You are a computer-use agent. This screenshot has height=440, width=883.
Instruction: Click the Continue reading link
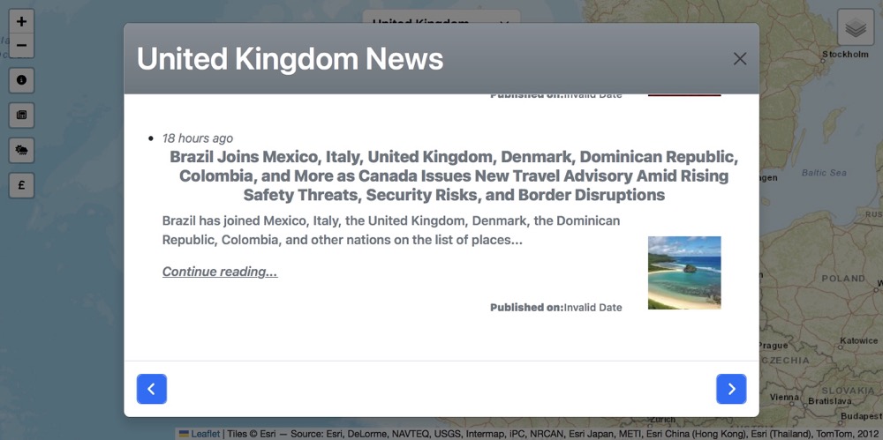pyautogui.click(x=220, y=272)
